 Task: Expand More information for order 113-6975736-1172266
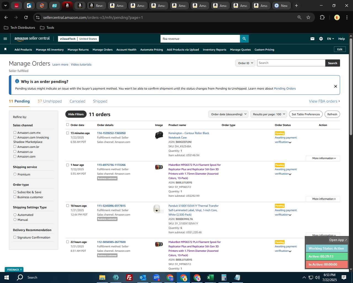(323, 199)
